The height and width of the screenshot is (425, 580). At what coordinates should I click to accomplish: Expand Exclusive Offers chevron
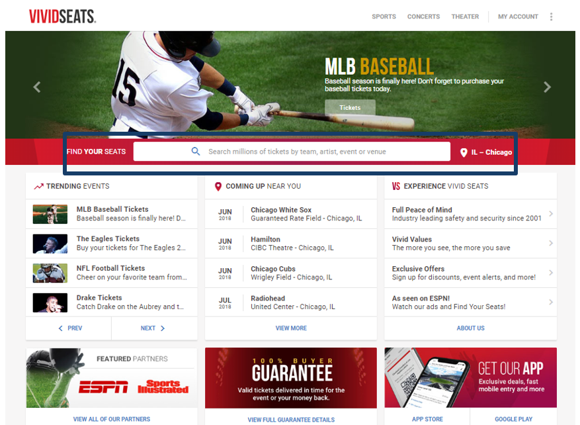click(x=551, y=273)
